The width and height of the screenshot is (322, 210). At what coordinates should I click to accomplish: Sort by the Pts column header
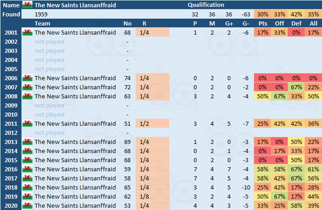click(x=263, y=23)
